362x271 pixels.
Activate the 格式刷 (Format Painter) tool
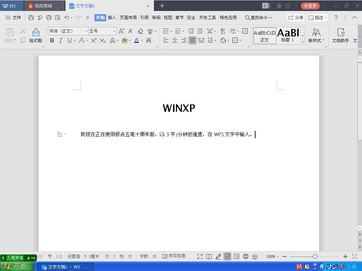35,35
